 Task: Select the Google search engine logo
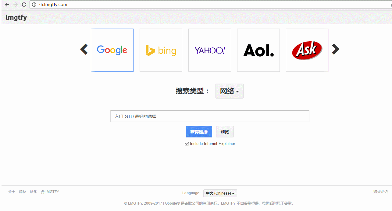[112, 50]
